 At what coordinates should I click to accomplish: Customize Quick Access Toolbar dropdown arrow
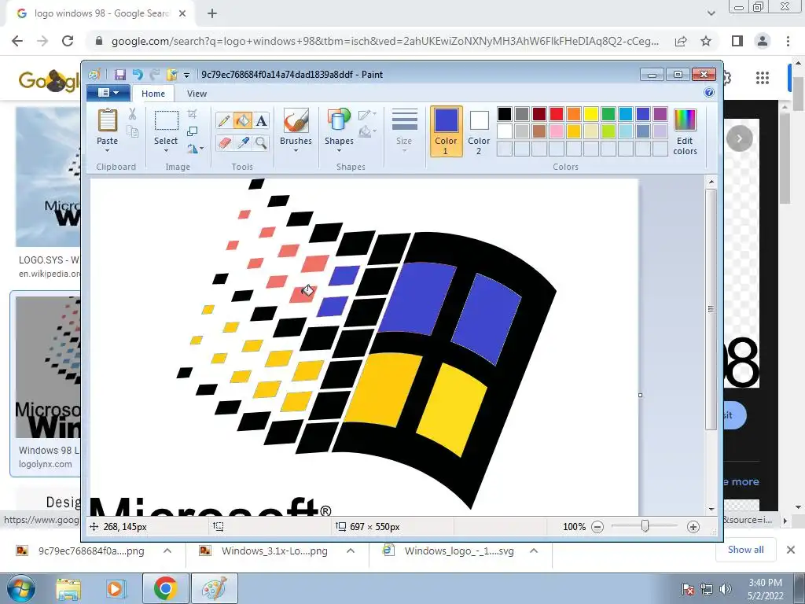point(187,75)
